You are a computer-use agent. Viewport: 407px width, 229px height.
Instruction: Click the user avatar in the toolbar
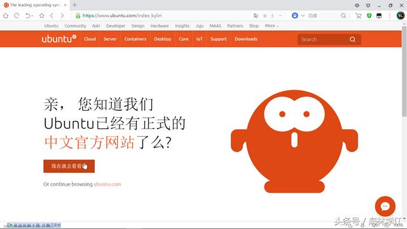pos(401,15)
